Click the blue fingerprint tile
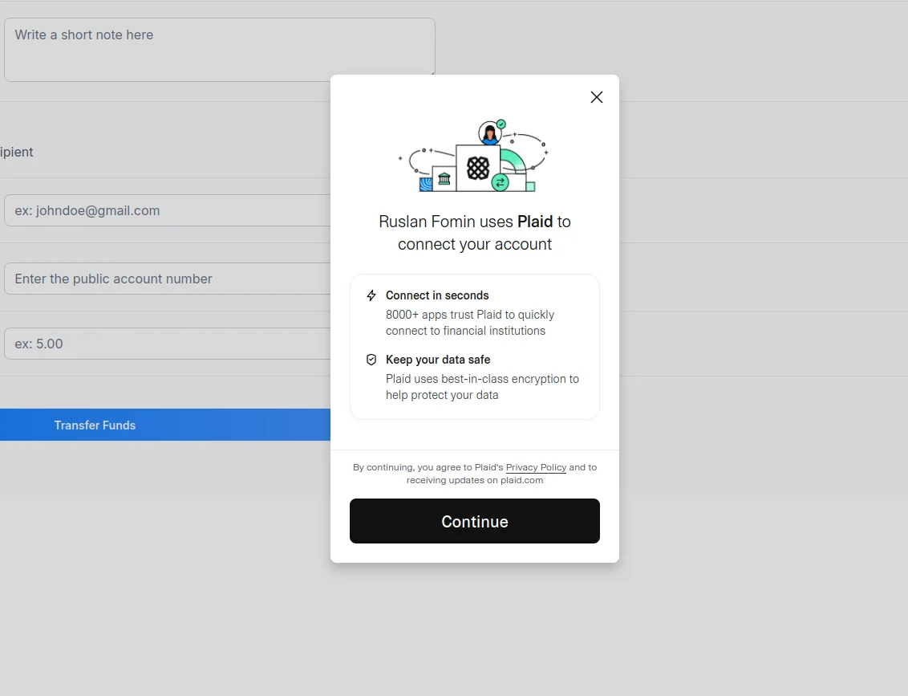This screenshot has width=908, height=696. point(426,184)
